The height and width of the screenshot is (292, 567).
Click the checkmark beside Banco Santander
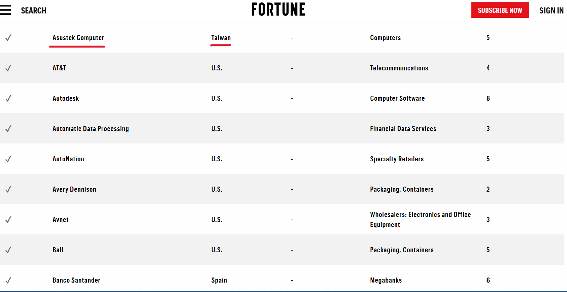(8, 280)
